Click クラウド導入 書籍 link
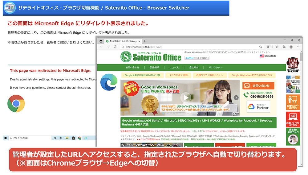The image size is (308, 175). 178,75
